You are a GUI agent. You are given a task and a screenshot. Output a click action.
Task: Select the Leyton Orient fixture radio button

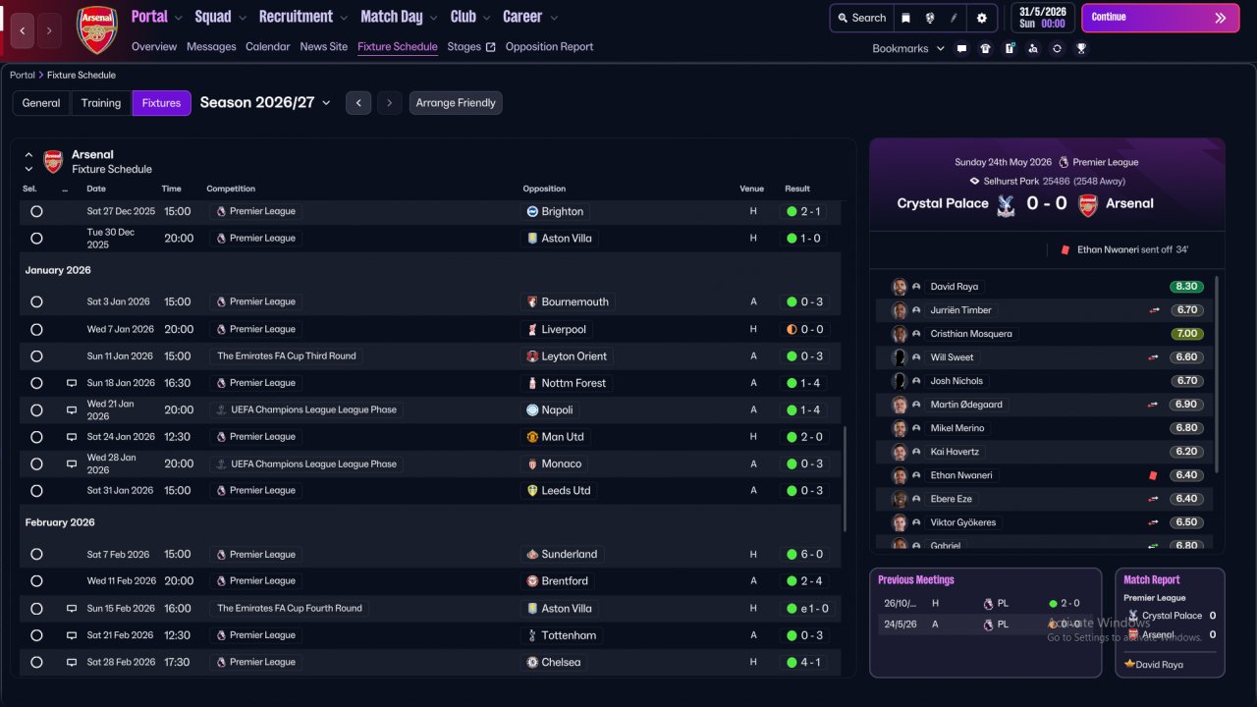pyautogui.click(x=36, y=355)
